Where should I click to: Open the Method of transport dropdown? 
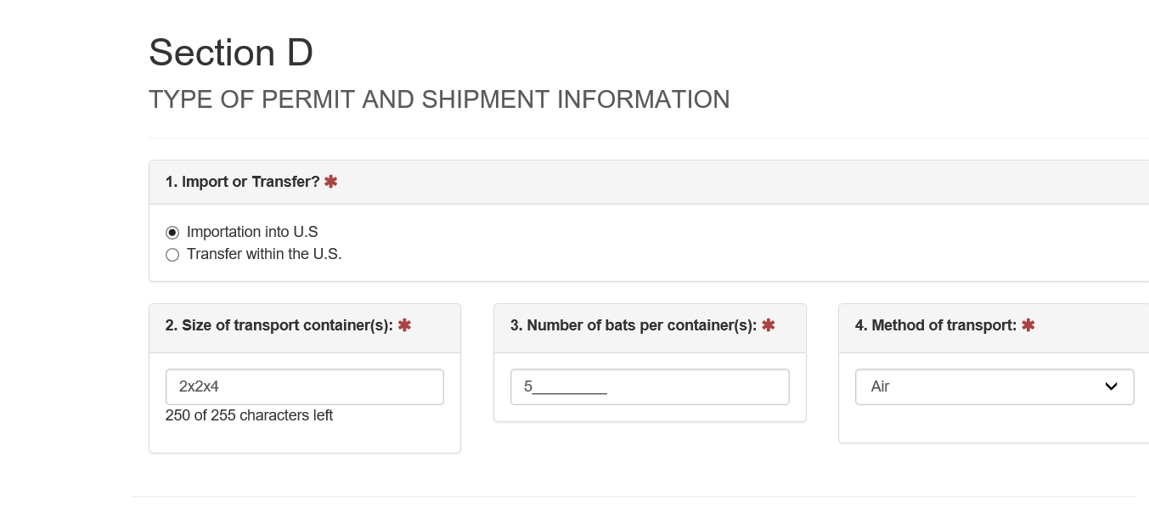[994, 386]
